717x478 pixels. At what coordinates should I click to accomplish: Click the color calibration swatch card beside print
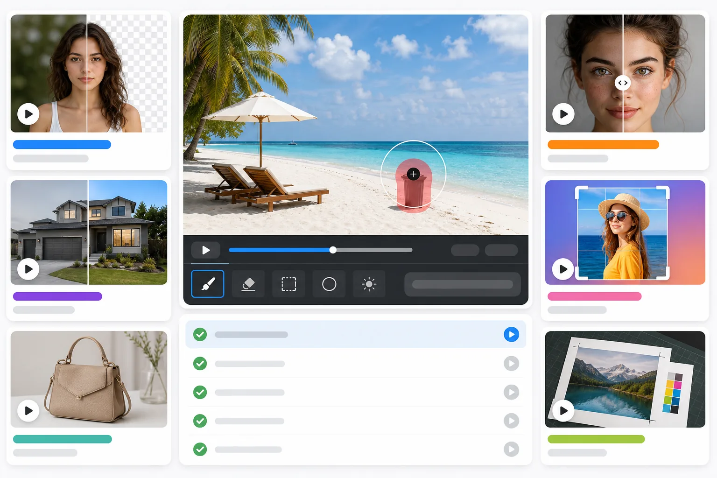pyautogui.click(x=673, y=393)
